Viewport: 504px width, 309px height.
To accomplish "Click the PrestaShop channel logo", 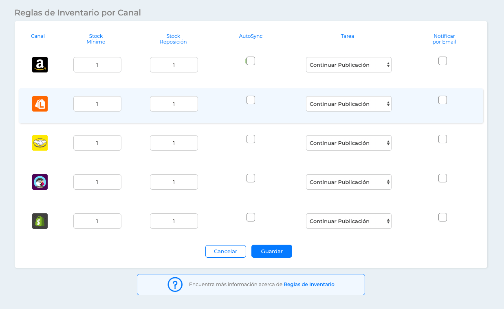I will (40, 182).
